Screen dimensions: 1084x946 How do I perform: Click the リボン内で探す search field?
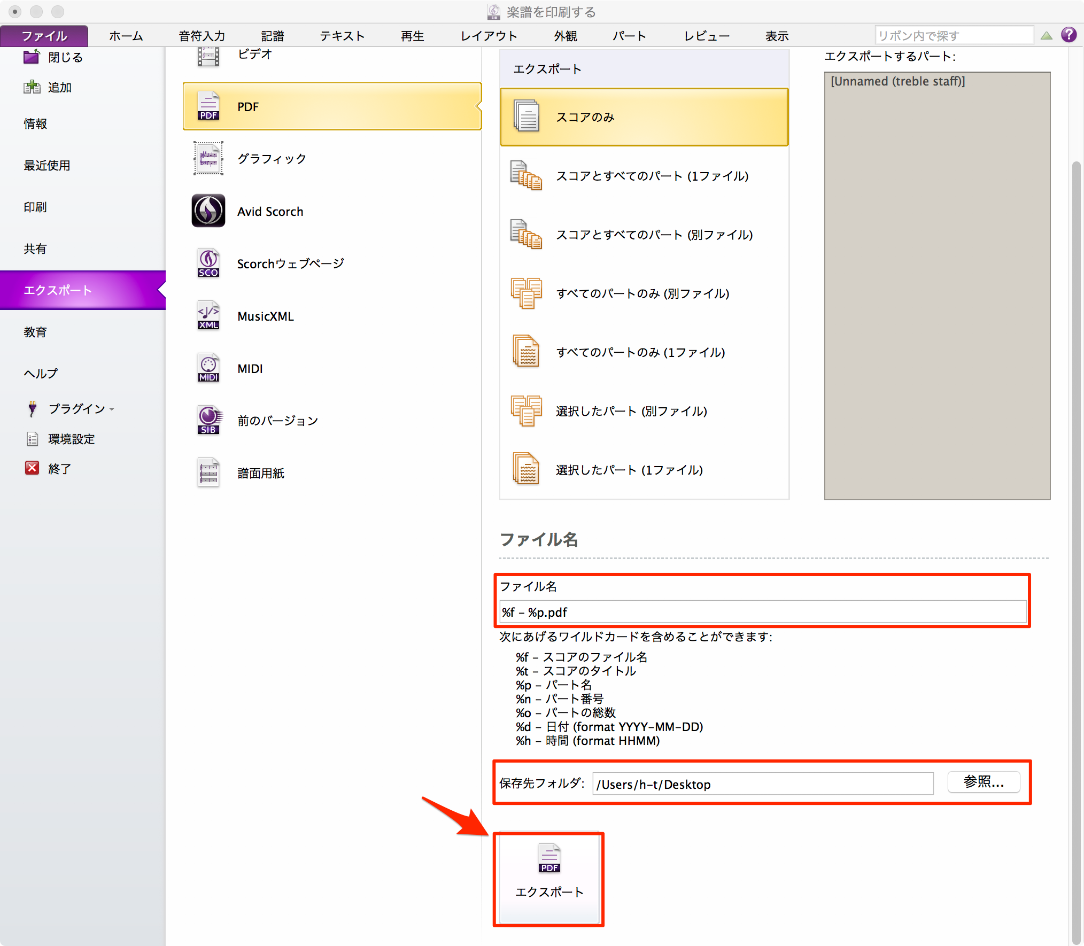[954, 35]
